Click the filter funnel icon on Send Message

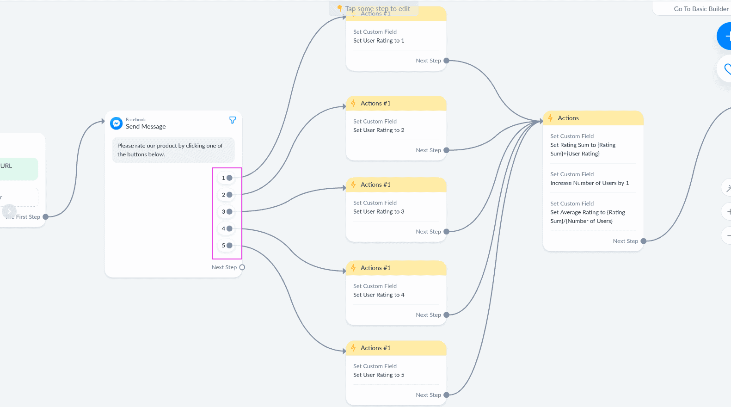tap(233, 120)
